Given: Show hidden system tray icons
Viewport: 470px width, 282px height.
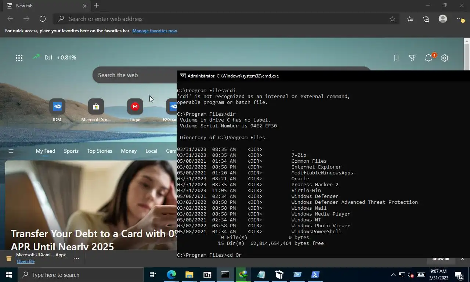Looking at the screenshot, I should [x=393, y=275].
